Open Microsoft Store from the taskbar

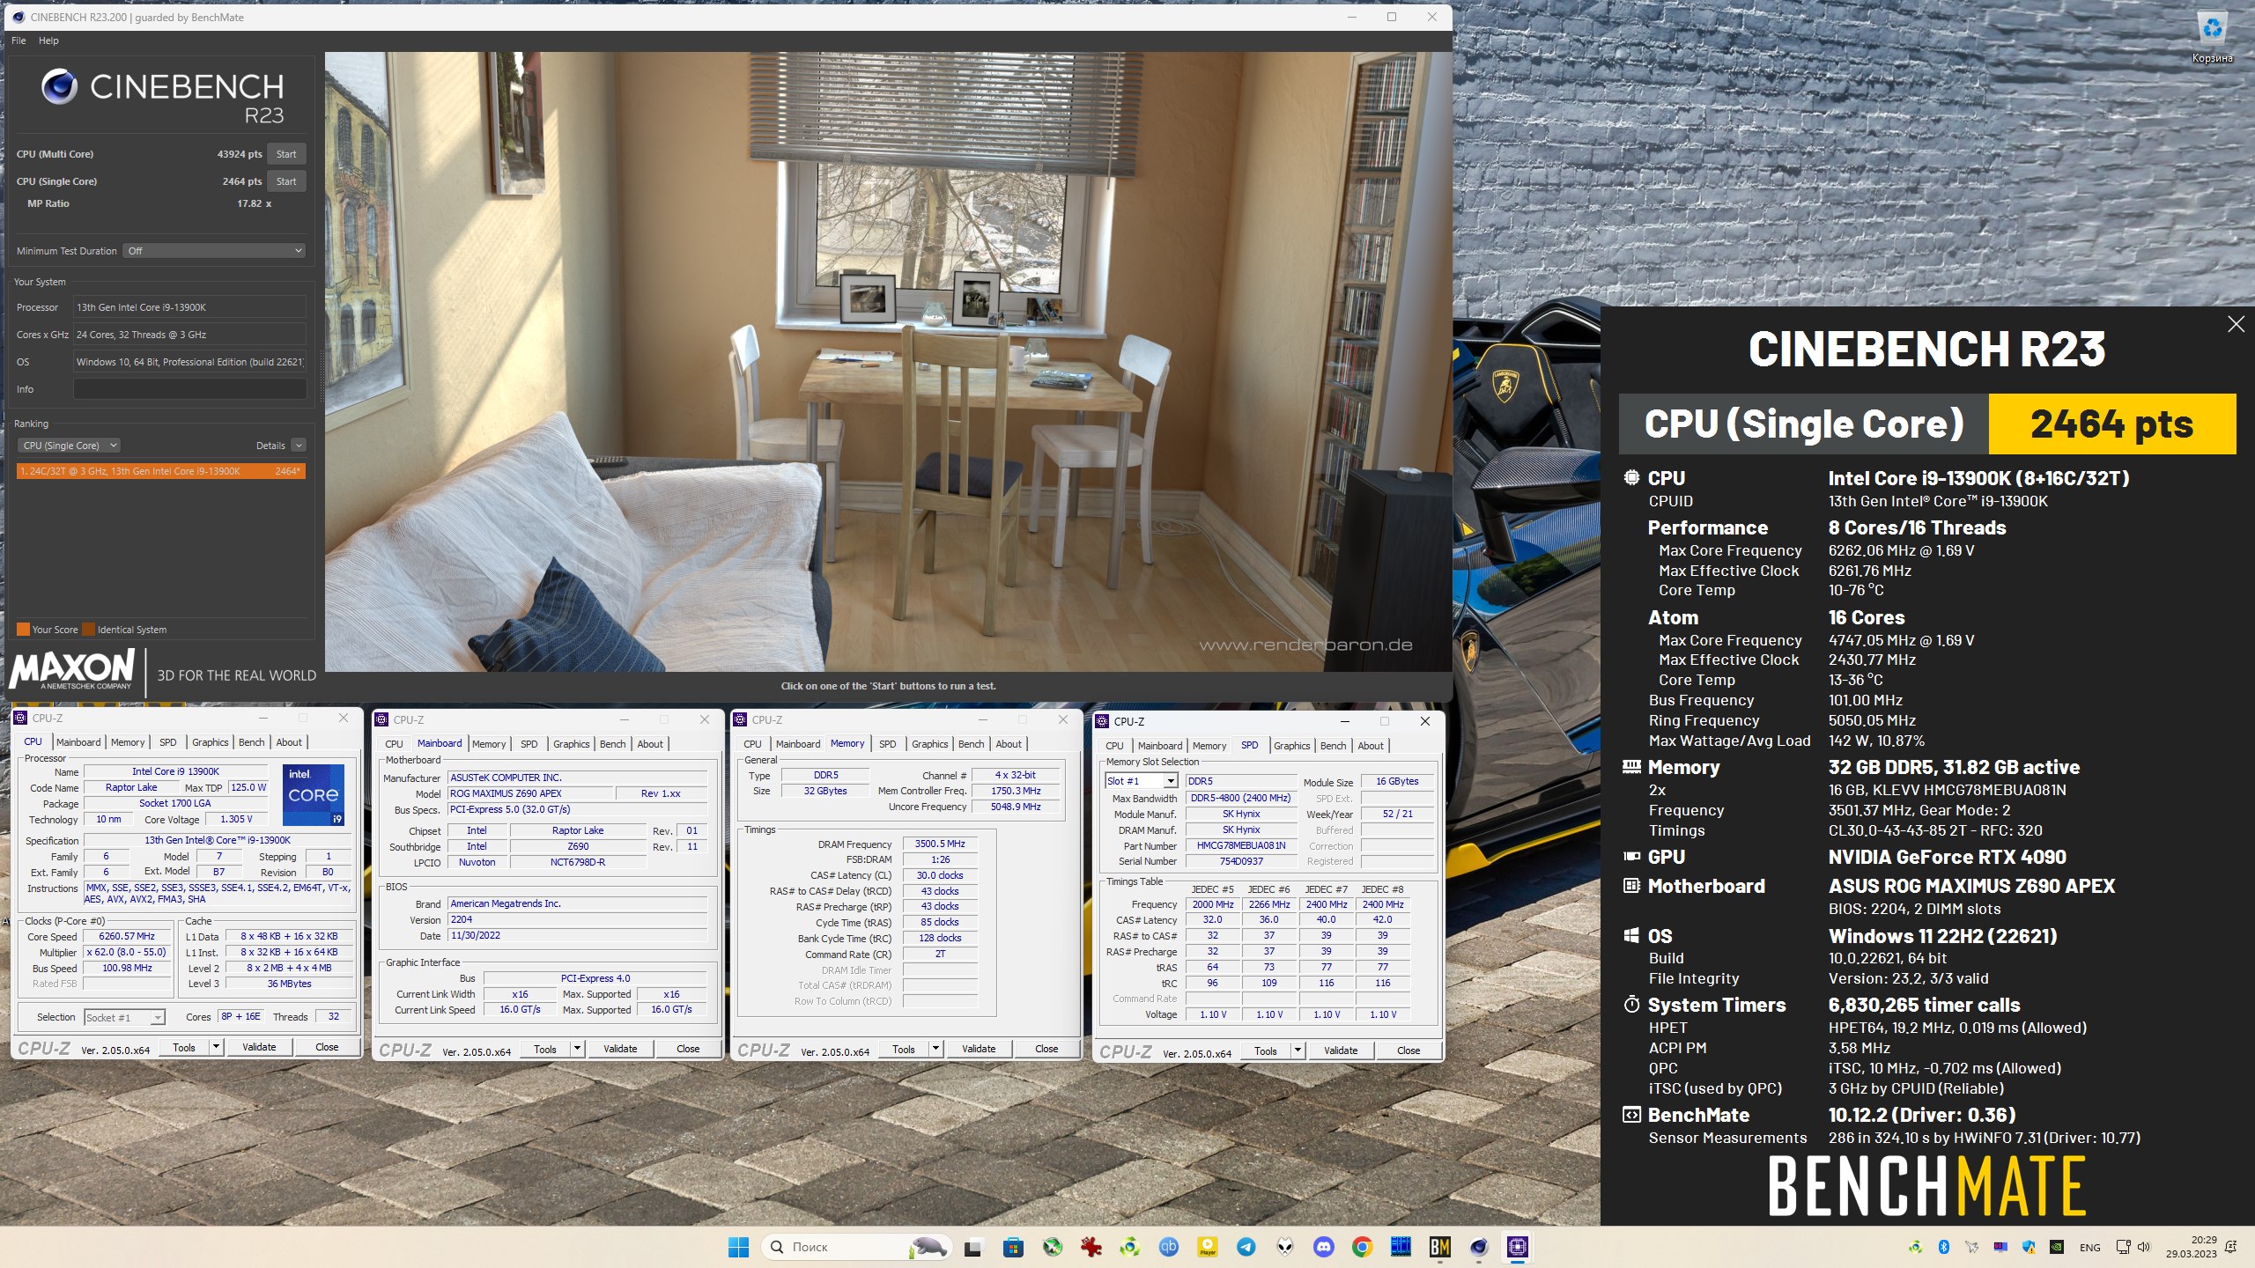pos(1013,1247)
